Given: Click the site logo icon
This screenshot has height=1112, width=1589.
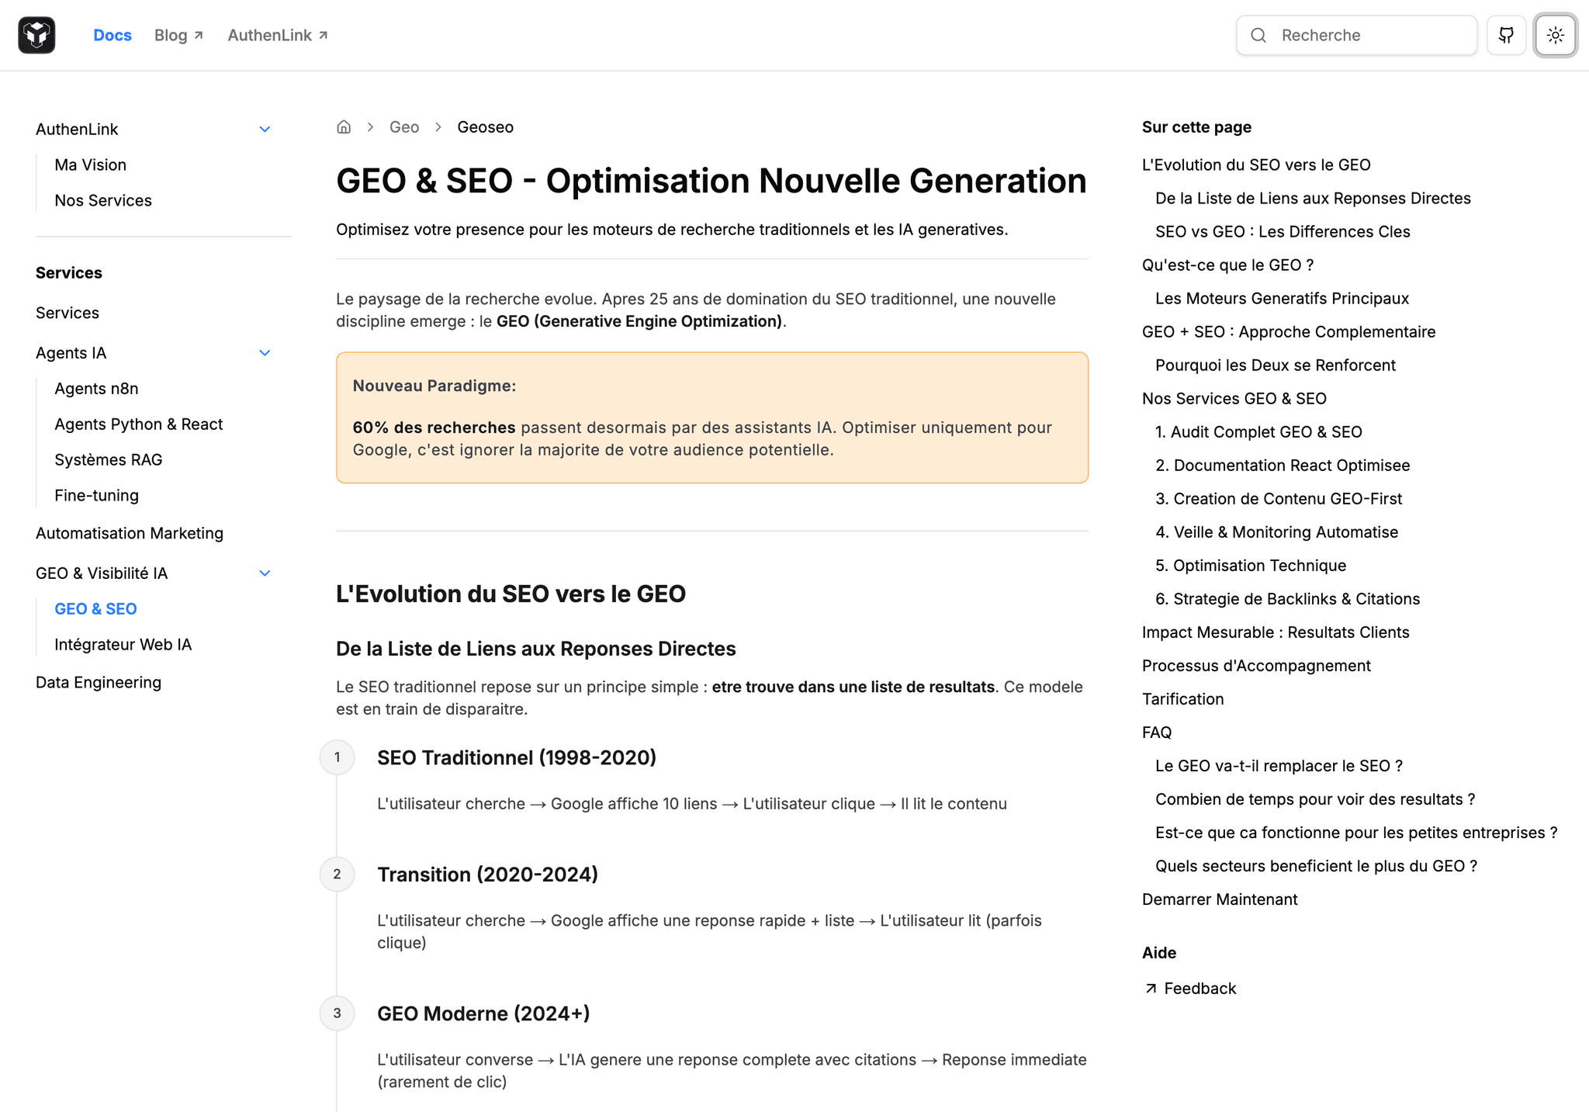Looking at the screenshot, I should (36, 35).
